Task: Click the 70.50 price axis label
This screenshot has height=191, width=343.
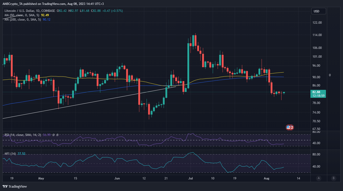Action: click(317, 121)
